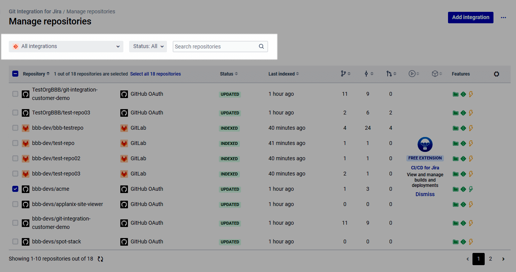Check the bbb-devs/spot-stack row checkbox
The image size is (516, 272).
(15, 241)
